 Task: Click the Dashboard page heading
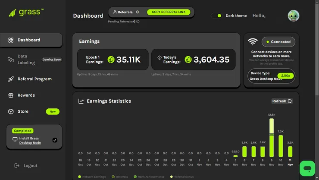tap(88, 16)
